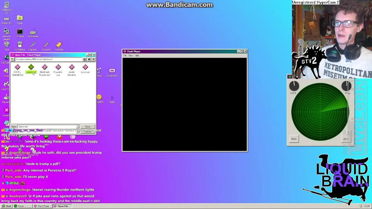The image size is (372, 209).
Task: Select the Blood and Thunder.swf file
Action: click(x=44, y=70)
